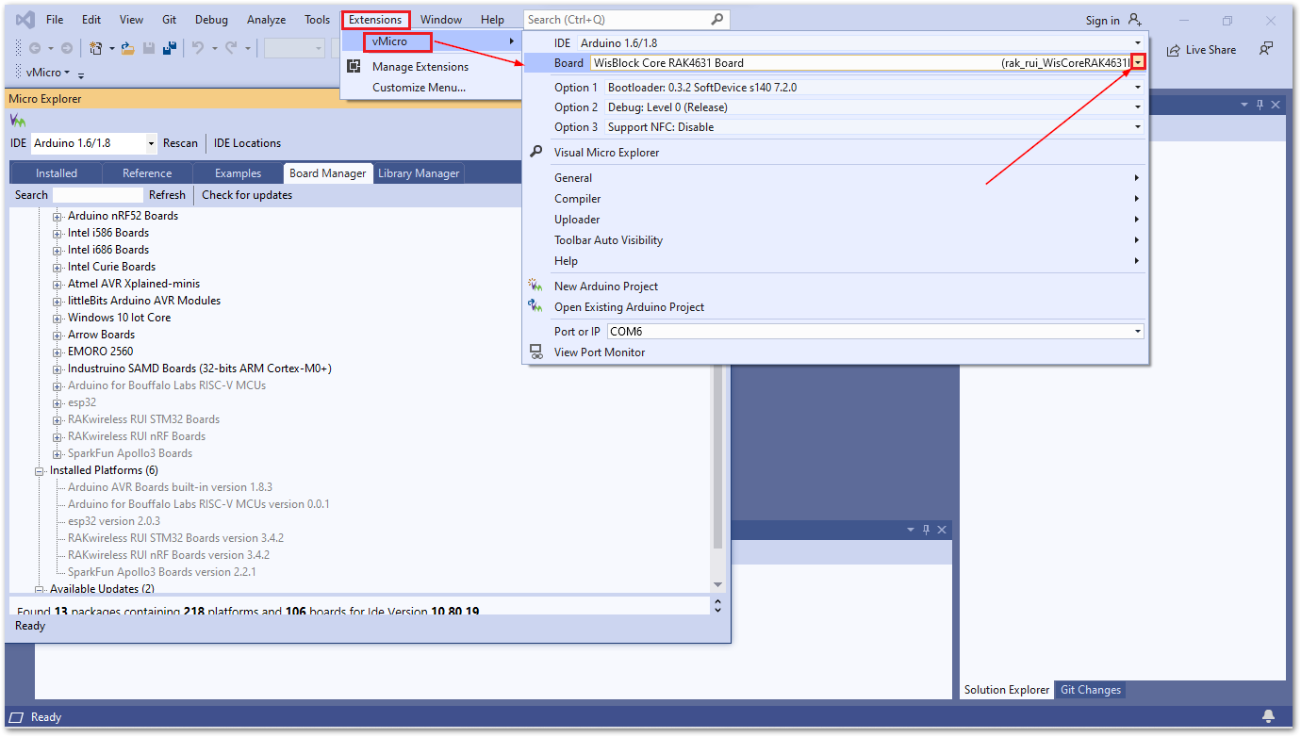Open the IDE dropdown in vMicro menu
Image resolution: width=1301 pixels, height=737 pixels.
1138,43
